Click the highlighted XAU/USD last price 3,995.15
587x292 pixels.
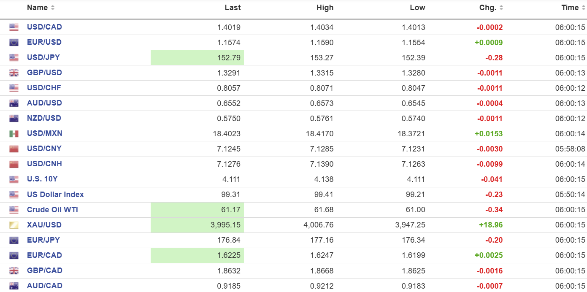225,225
